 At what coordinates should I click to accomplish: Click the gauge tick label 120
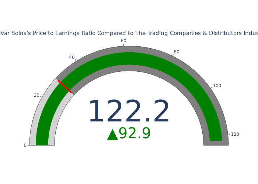[235, 134]
